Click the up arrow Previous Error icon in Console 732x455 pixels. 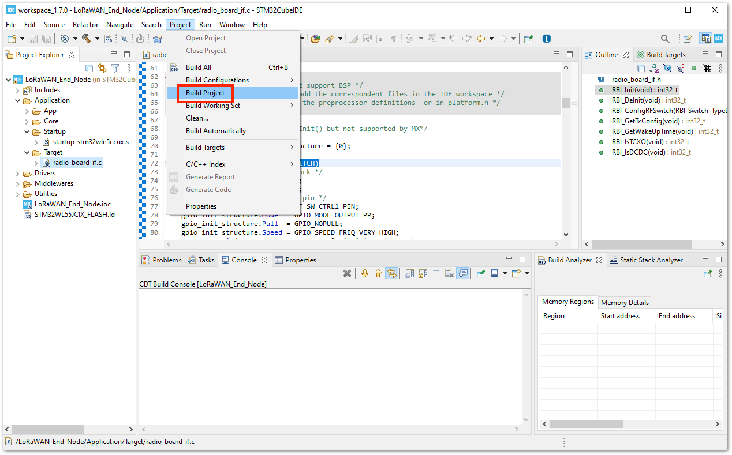378,273
